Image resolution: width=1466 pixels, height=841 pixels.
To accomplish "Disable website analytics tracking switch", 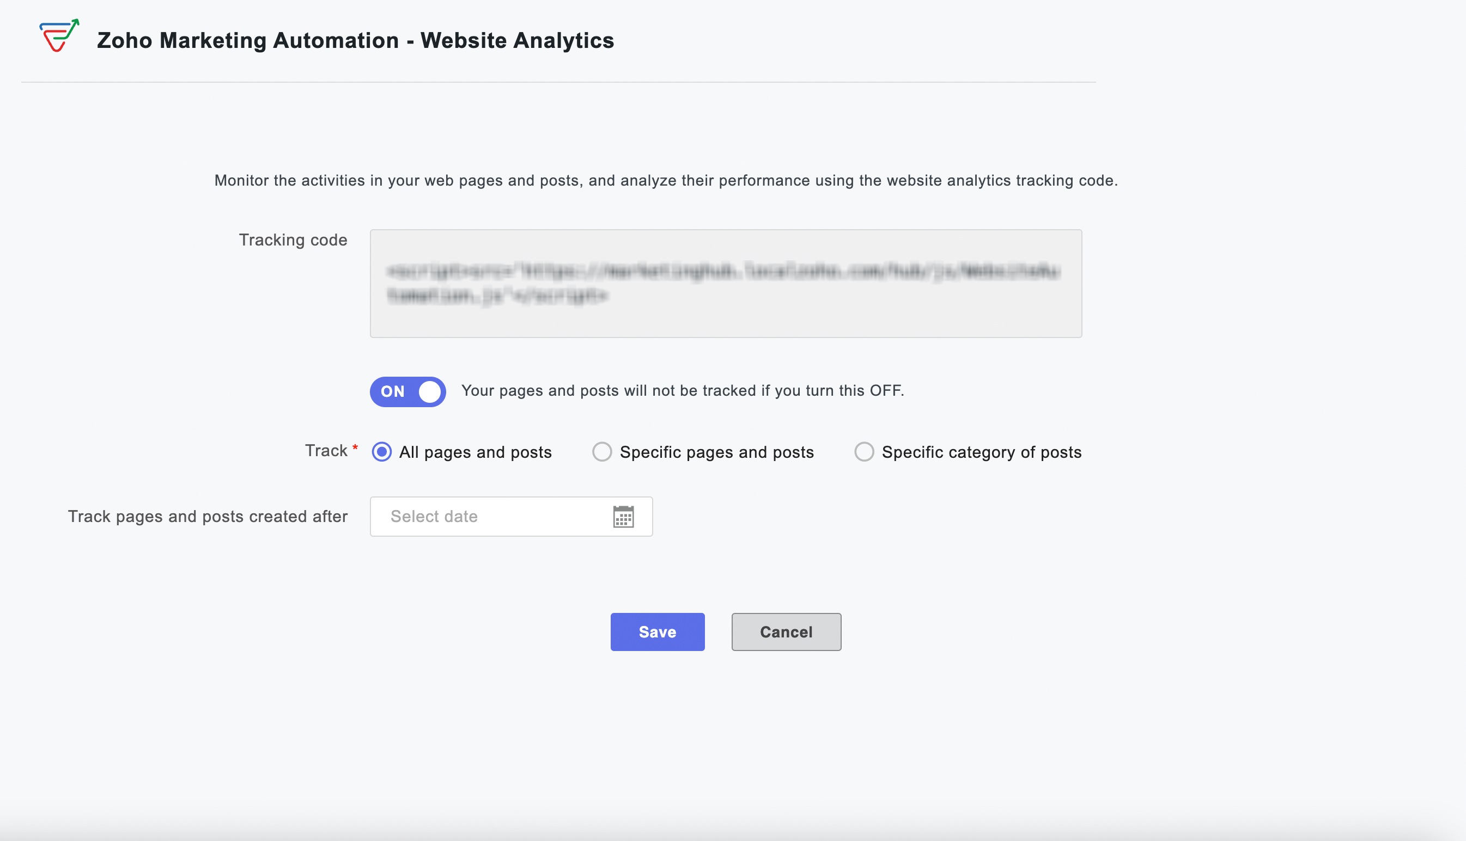I will (407, 391).
